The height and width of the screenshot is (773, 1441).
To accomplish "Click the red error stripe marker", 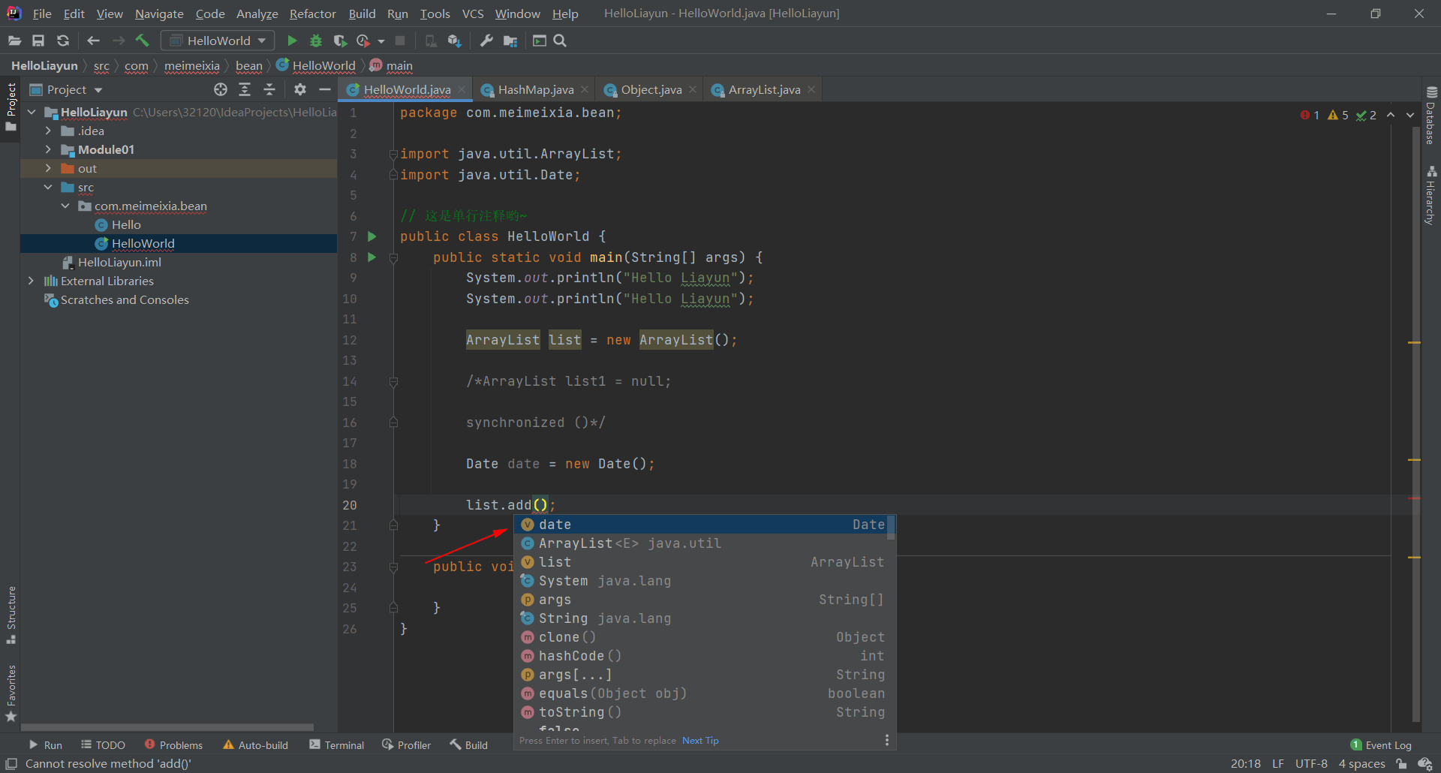I will (1415, 498).
